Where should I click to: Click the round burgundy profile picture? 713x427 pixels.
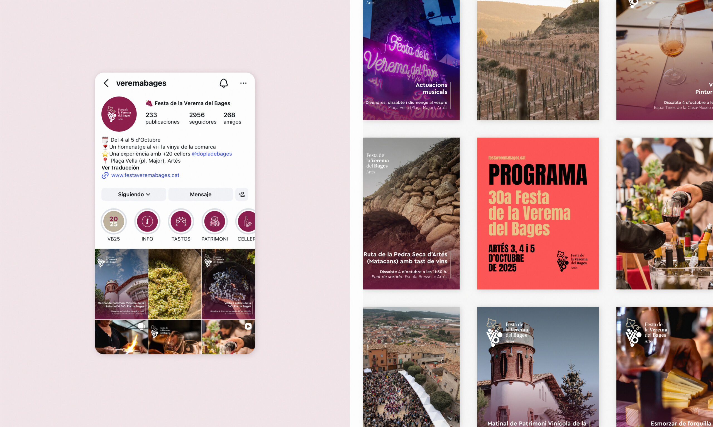click(x=119, y=114)
